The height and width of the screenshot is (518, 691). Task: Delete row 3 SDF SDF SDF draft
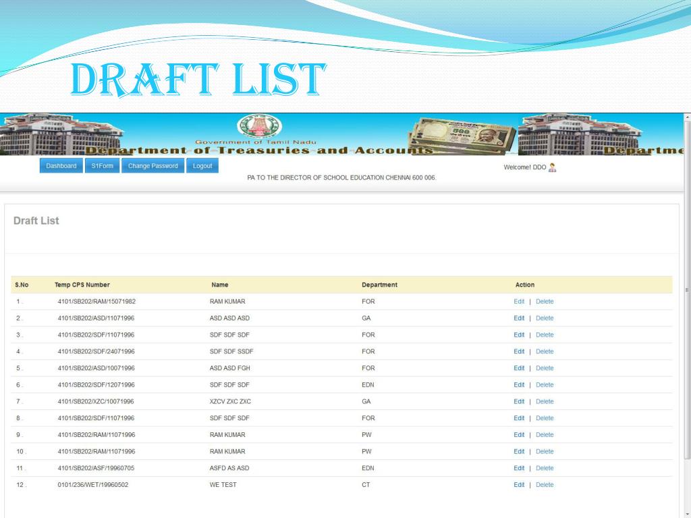tap(545, 335)
